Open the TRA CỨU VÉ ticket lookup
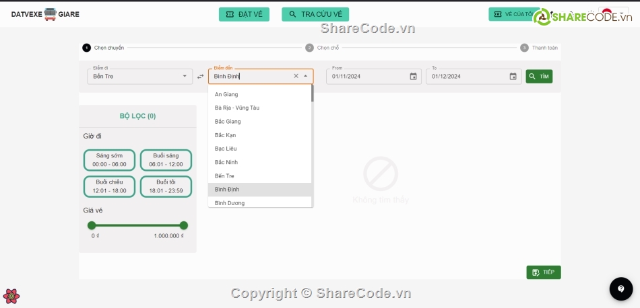The width and height of the screenshot is (640, 308). [x=315, y=14]
